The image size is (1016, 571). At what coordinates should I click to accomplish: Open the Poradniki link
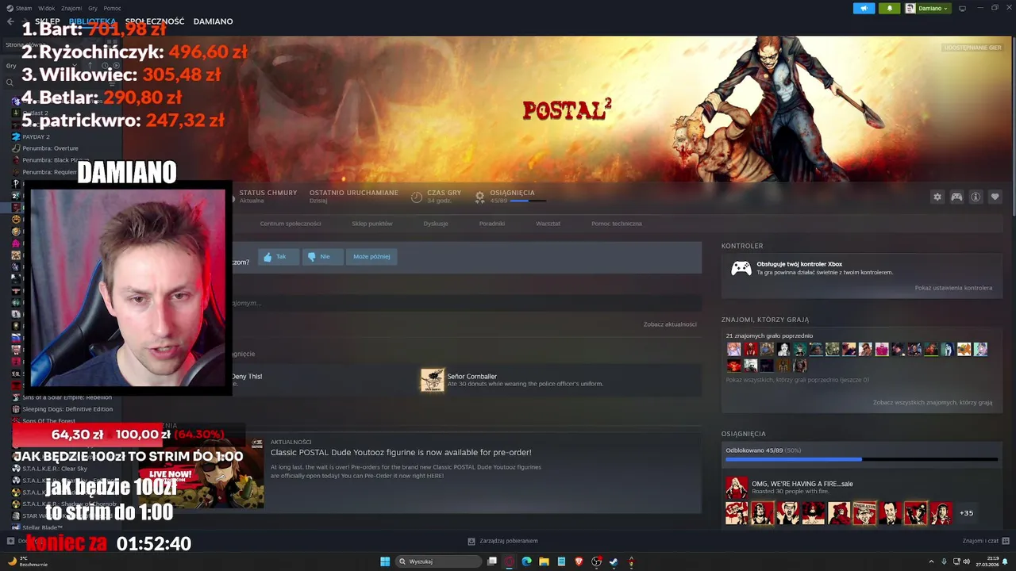point(492,224)
